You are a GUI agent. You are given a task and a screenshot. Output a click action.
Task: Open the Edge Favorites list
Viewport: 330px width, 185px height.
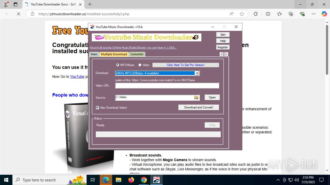[279, 14]
